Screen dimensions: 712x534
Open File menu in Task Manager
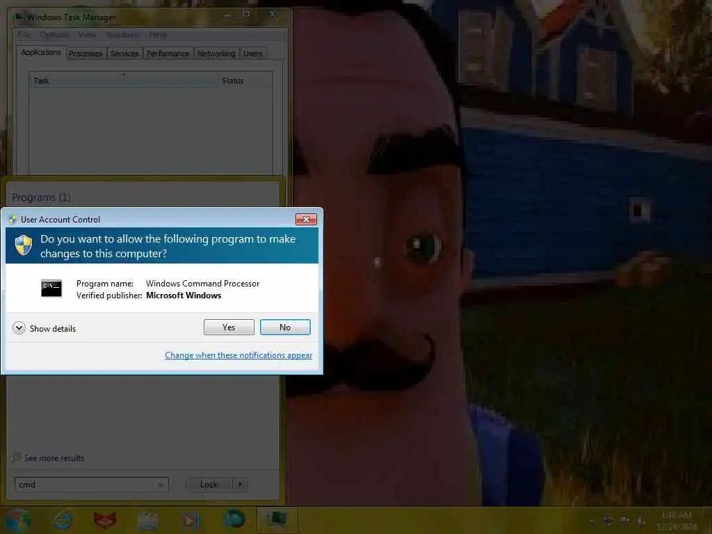pos(24,35)
